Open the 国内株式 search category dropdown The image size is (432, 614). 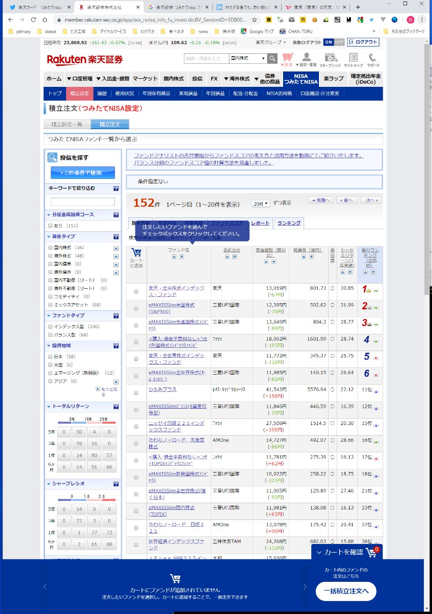pos(248,59)
